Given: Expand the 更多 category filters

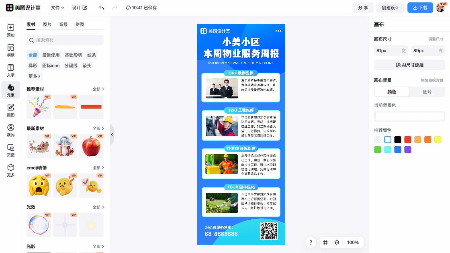Looking at the screenshot, I should coord(34,76).
